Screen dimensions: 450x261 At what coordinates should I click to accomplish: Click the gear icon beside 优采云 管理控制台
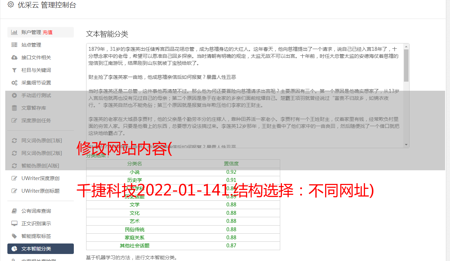(11, 5)
